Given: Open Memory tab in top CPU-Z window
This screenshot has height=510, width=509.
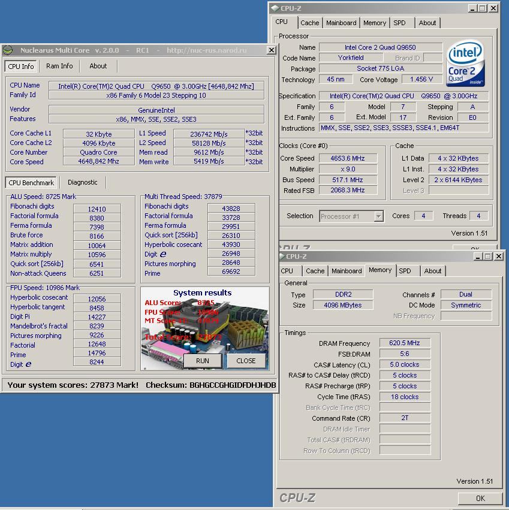Looking at the screenshot, I should pyautogui.click(x=375, y=23).
